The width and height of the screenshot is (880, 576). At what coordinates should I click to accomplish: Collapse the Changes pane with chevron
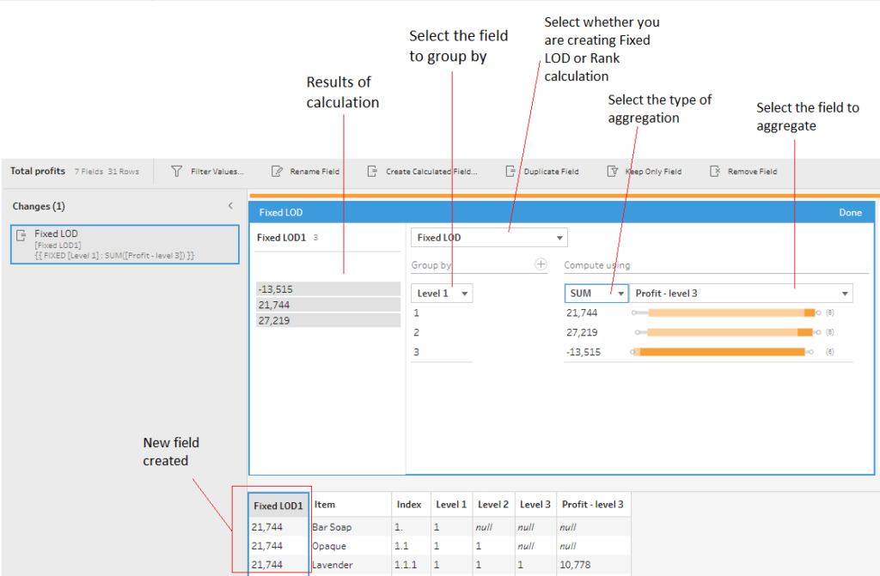click(x=230, y=206)
